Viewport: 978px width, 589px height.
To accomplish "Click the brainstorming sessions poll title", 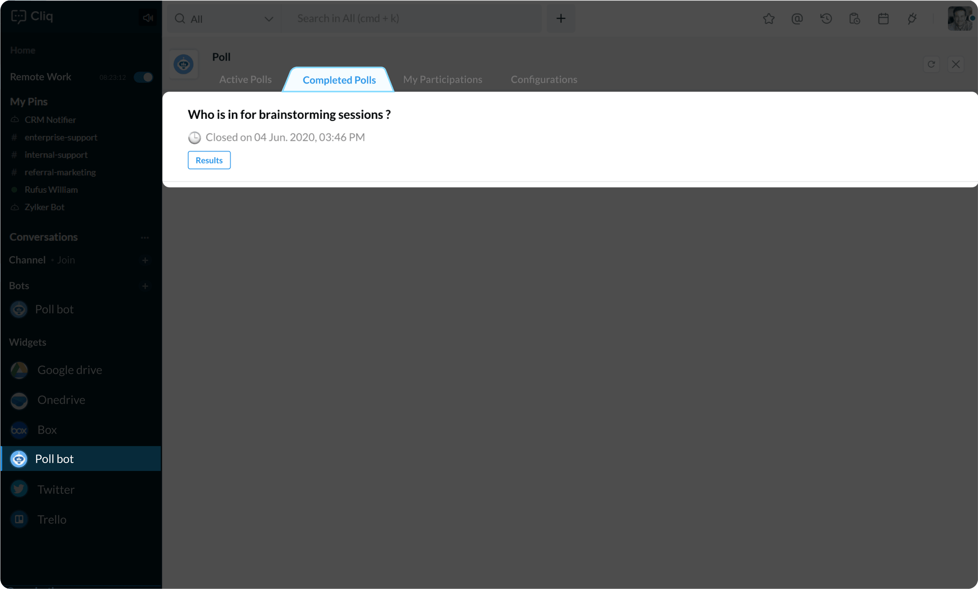I will (x=289, y=114).
